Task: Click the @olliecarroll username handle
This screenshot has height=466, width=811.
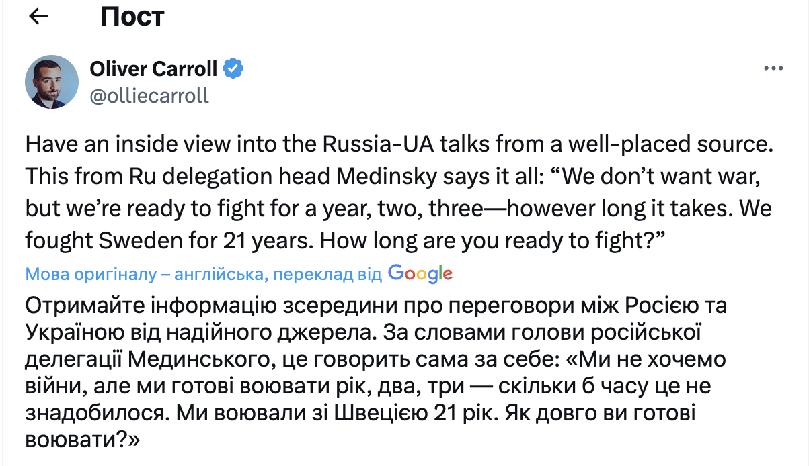Action: pos(149,94)
